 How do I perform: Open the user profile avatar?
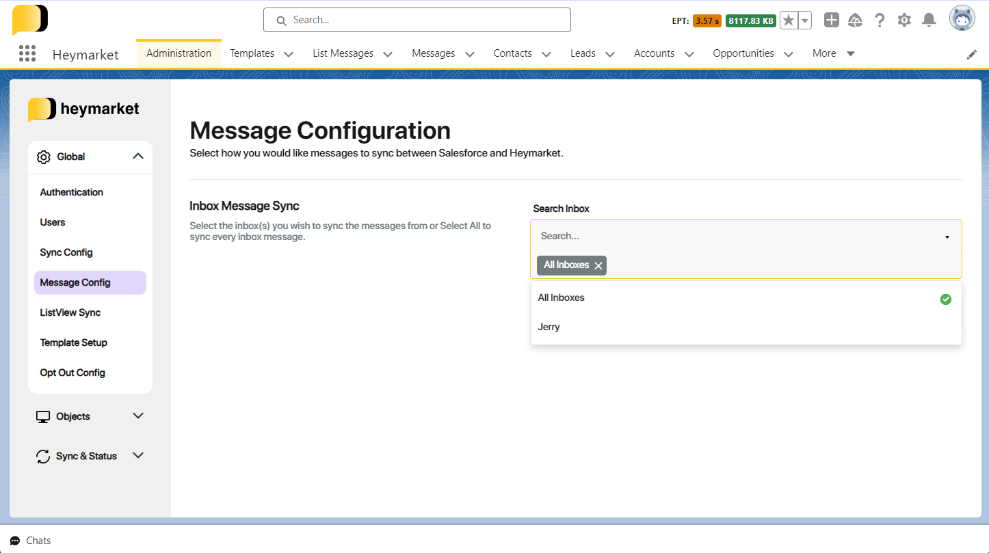pyautogui.click(x=962, y=18)
